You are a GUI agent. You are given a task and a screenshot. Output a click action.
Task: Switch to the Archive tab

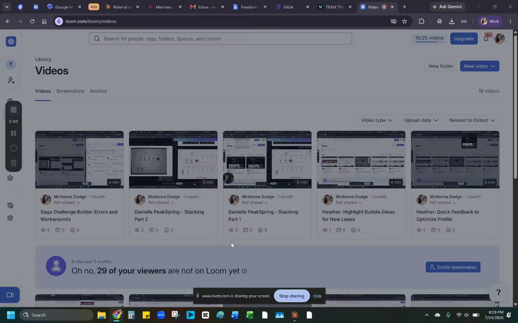pos(98,91)
